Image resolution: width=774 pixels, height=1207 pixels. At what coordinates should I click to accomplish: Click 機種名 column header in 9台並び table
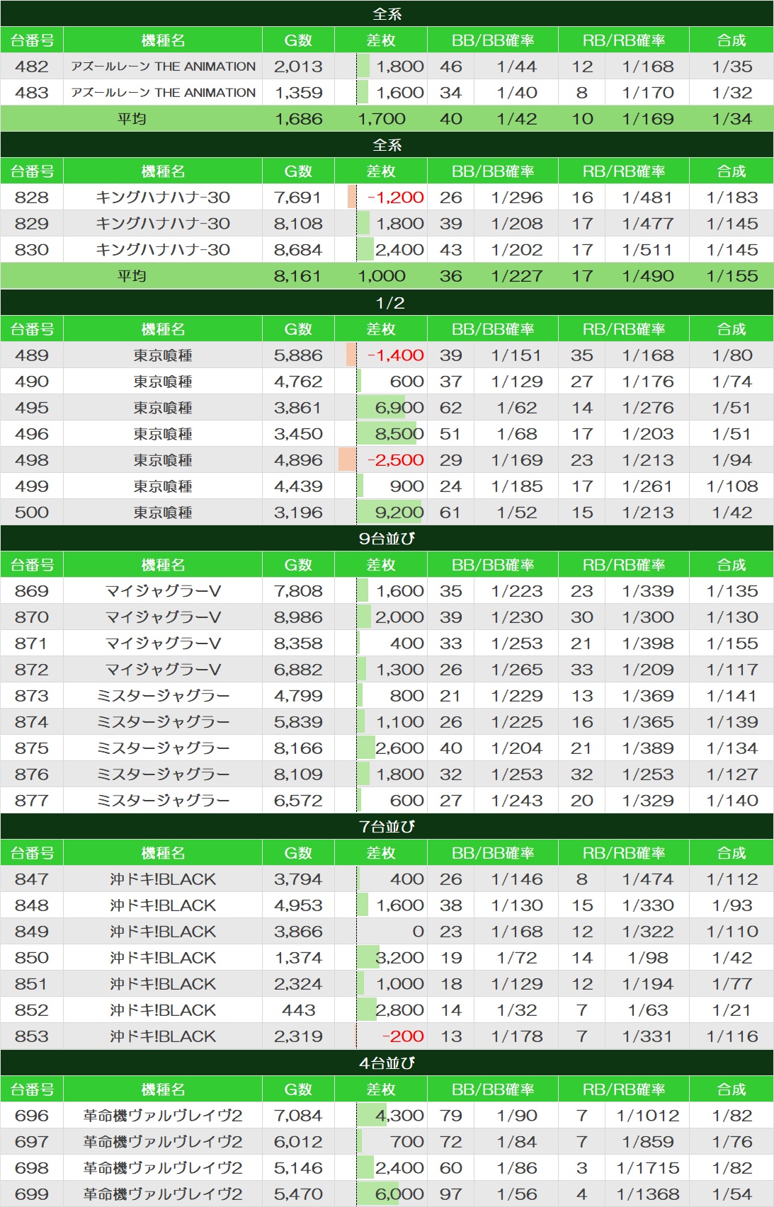163,565
